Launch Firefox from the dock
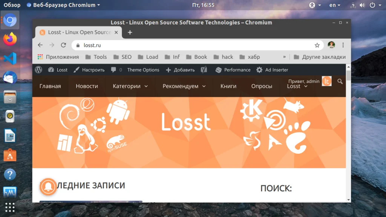Viewport: 386px width, 217px height. click(10, 39)
